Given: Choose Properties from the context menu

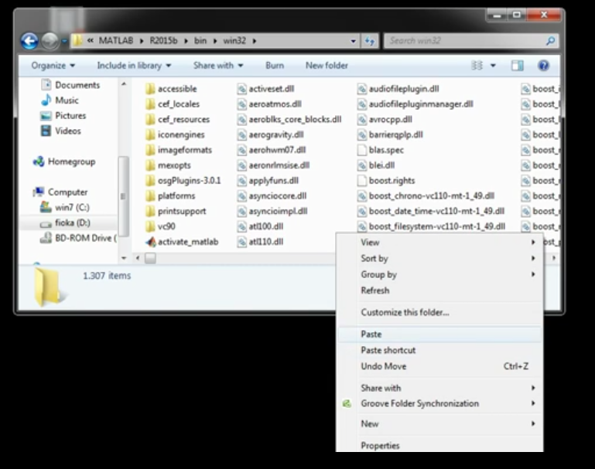Looking at the screenshot, I should [439, 446].
